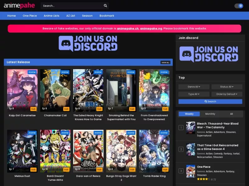Open Smoking Behind the Supermarket poster
The width and height of the screenshot is (249, 186).
pyautogui.click(x=121, y=90)
